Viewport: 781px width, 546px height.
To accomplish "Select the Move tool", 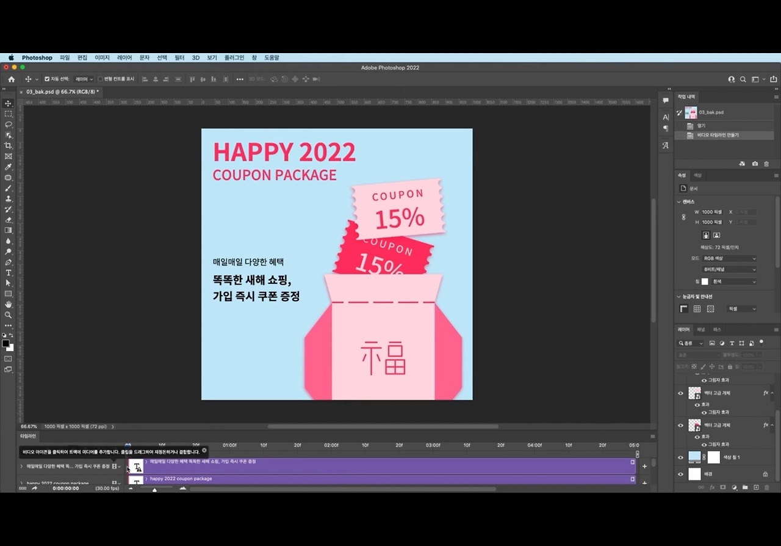I will coord(8,104).
